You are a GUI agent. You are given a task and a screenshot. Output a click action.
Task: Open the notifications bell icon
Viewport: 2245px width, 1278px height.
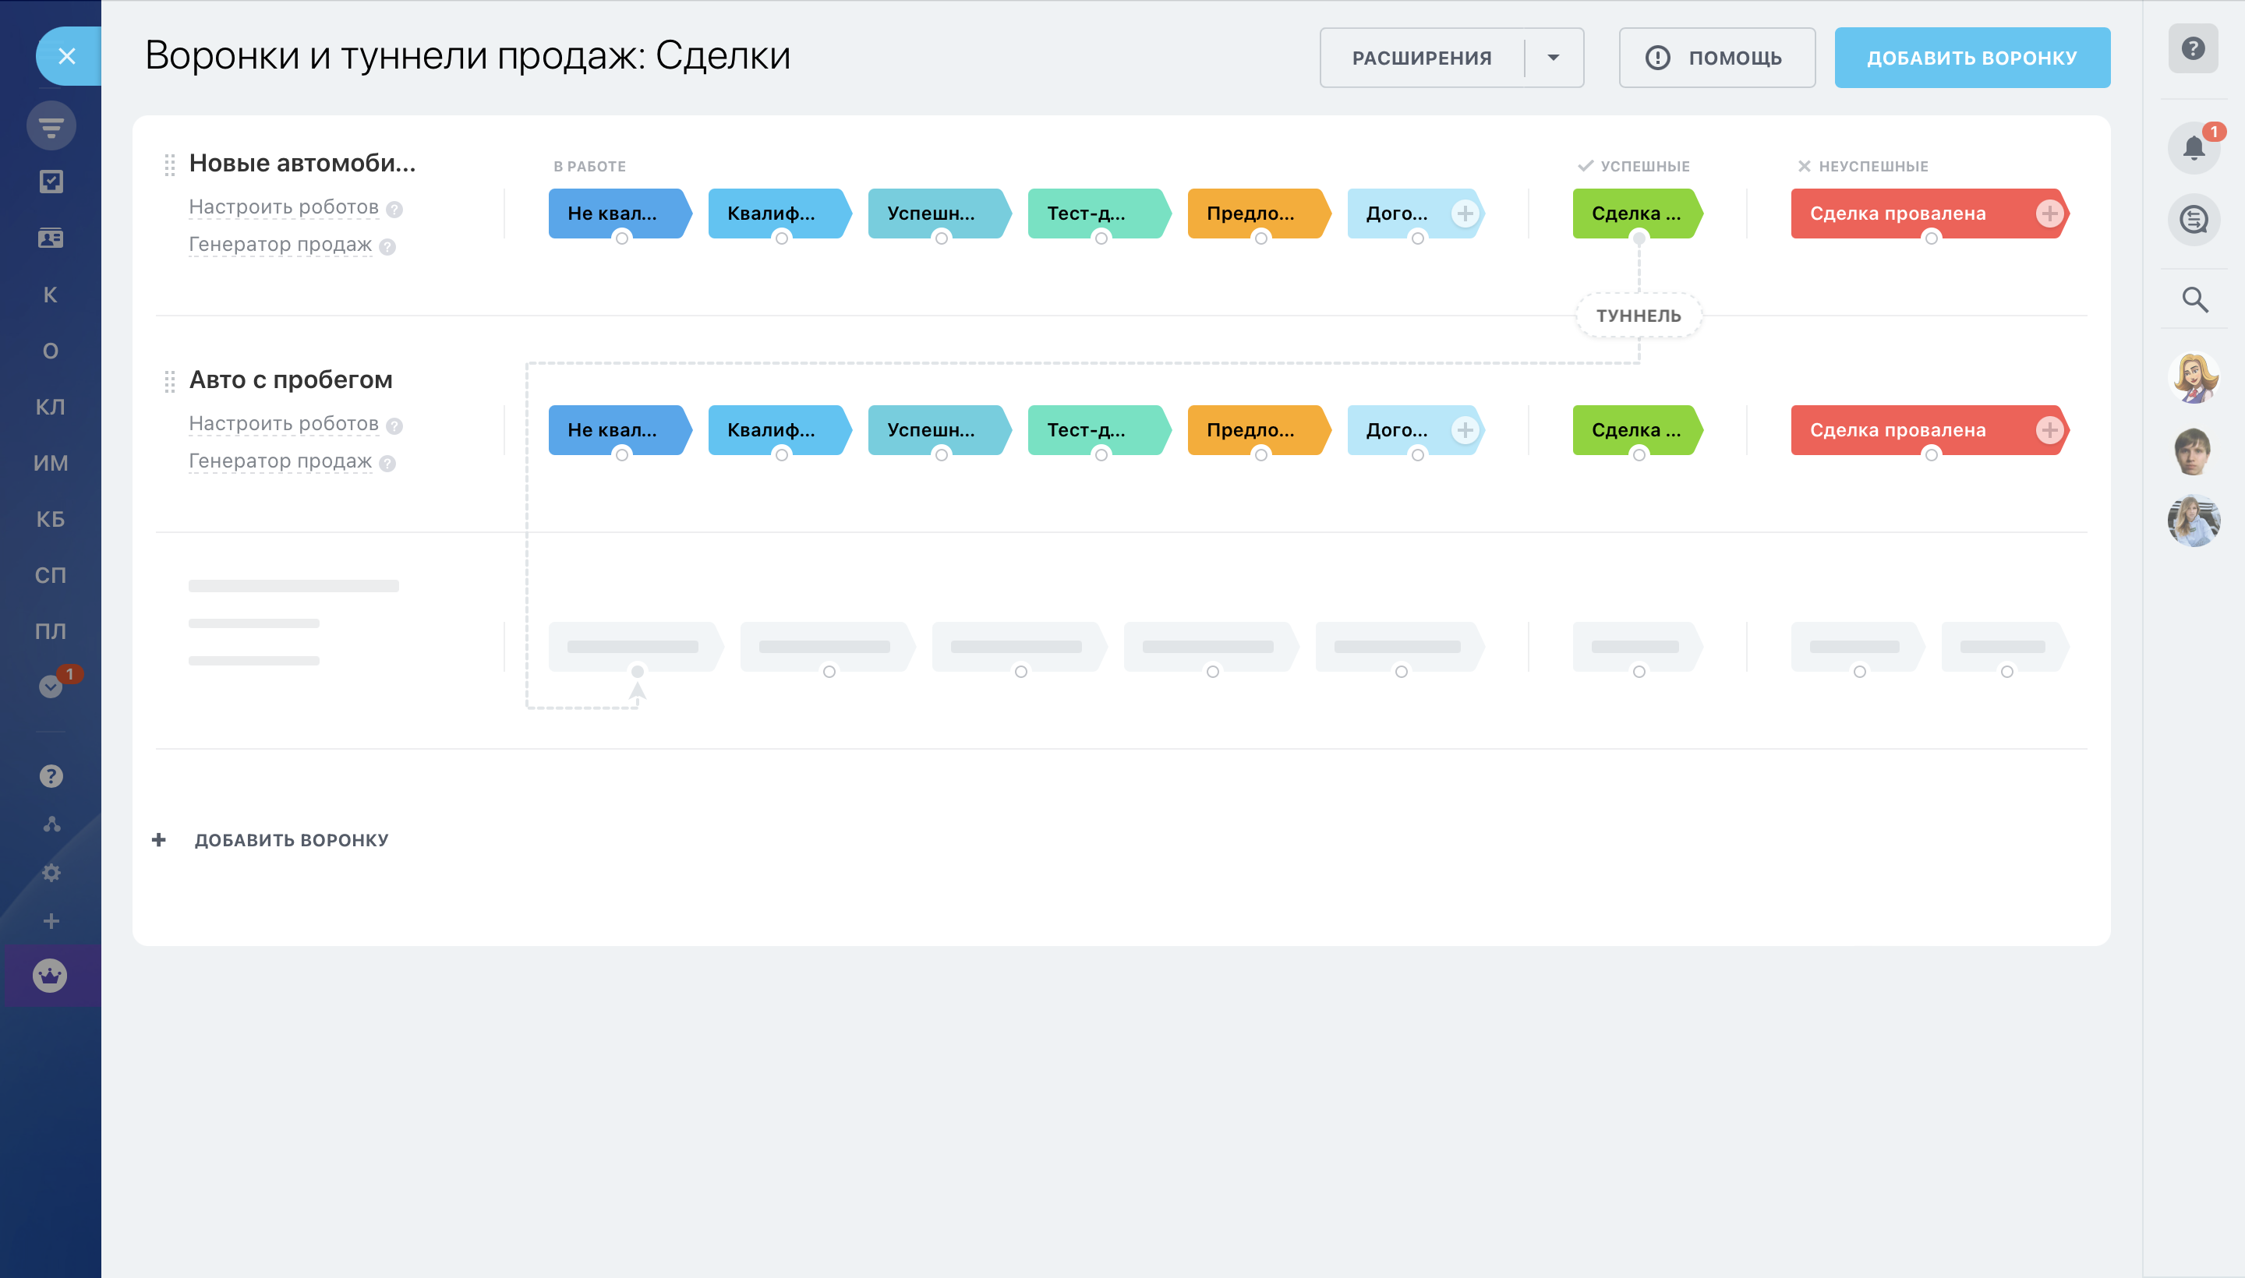(2194, 147)
